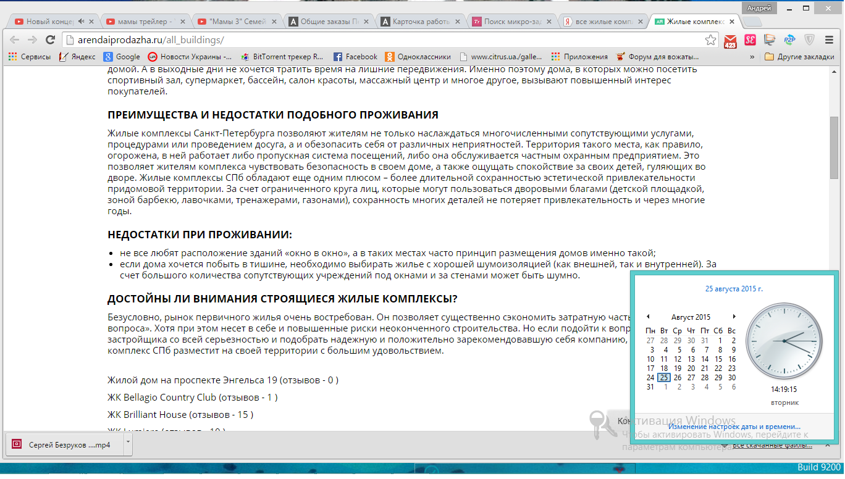
Task: Click the Андрей profile button
Action: [x=759, y=7]
